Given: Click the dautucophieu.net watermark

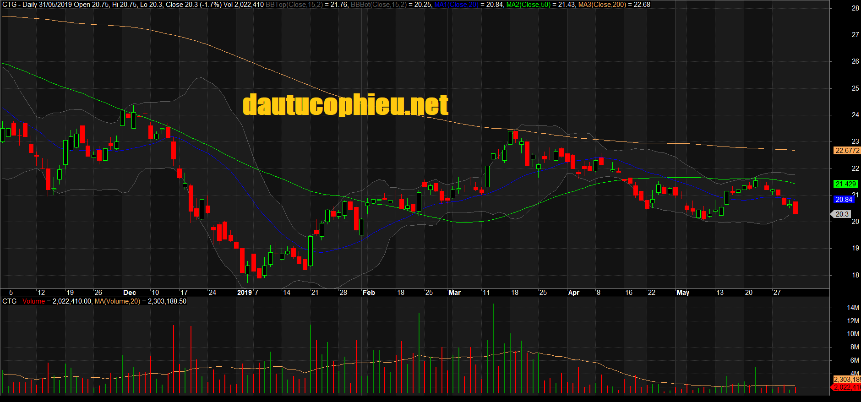Looking at the screenshot, I should pos(345,105).
